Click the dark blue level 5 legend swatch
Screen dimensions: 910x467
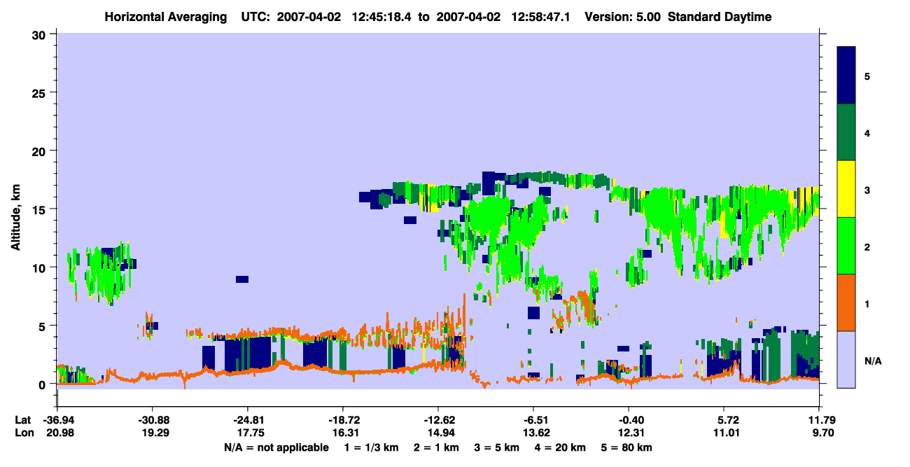846,76
